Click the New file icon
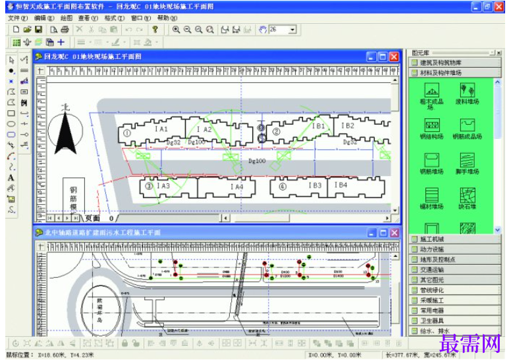Viewport: 513px width, 364px height. (16, 30)
